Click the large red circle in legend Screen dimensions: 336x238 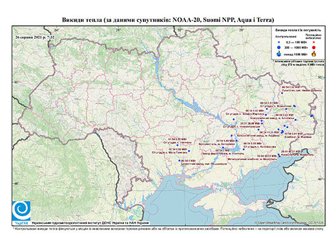coord(313,47)
